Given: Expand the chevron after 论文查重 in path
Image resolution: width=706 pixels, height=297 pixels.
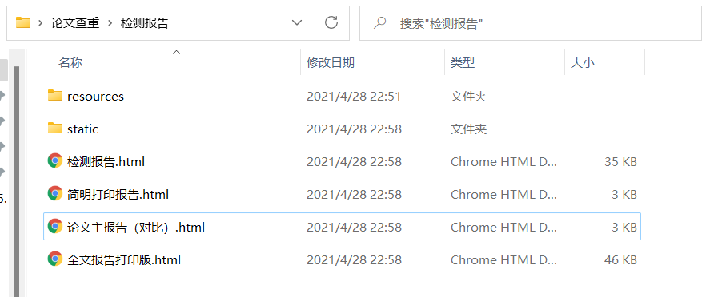Looking at the screenshot, I should tap(110, 23).
